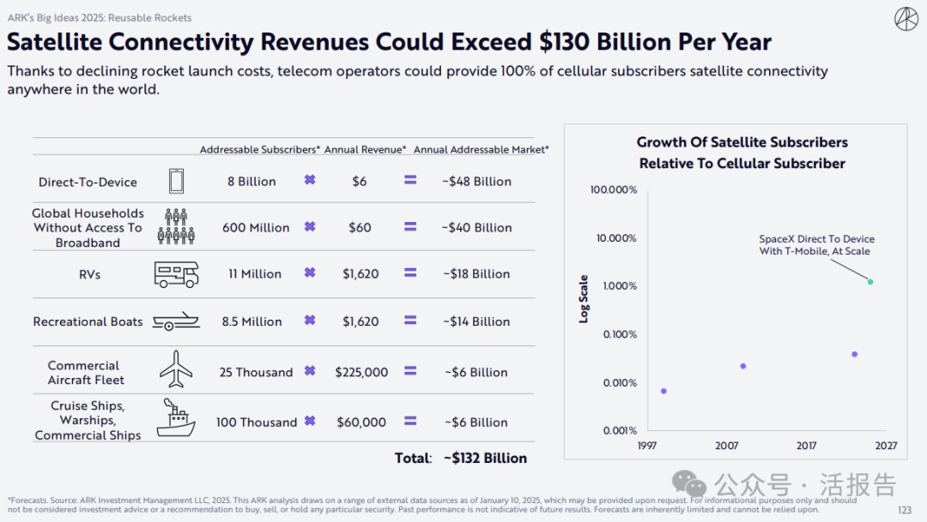This screenshot has width=927, height=522.
Task: Click the Annual Addressable Market column header
Action: [x=481, y=149]
